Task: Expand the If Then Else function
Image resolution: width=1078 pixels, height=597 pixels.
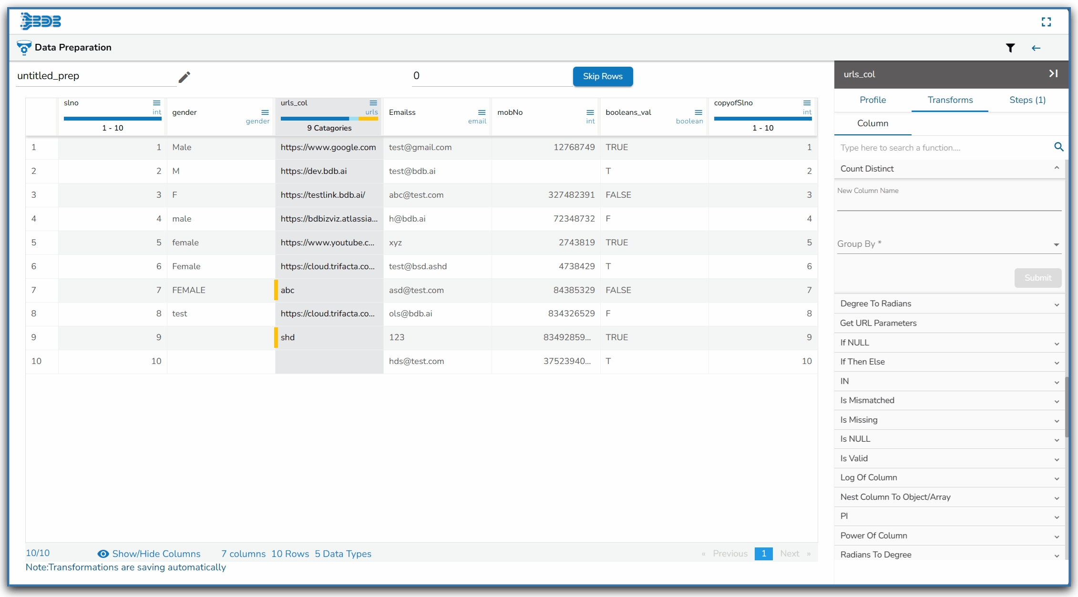Action: pos(1057,362)
